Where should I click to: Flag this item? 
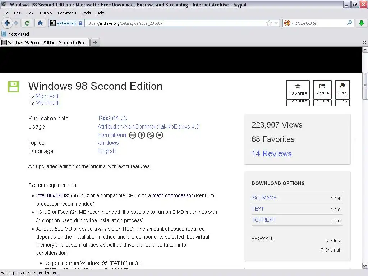click(342, 89)
